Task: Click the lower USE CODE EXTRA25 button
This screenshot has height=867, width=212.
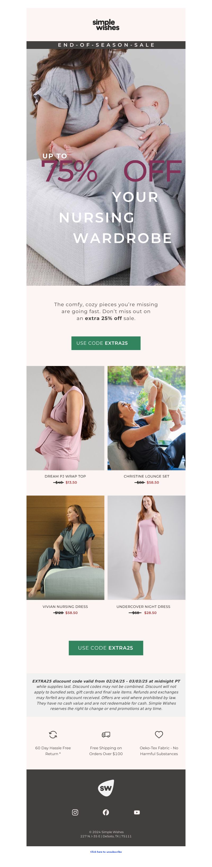Action: [106, 647]
